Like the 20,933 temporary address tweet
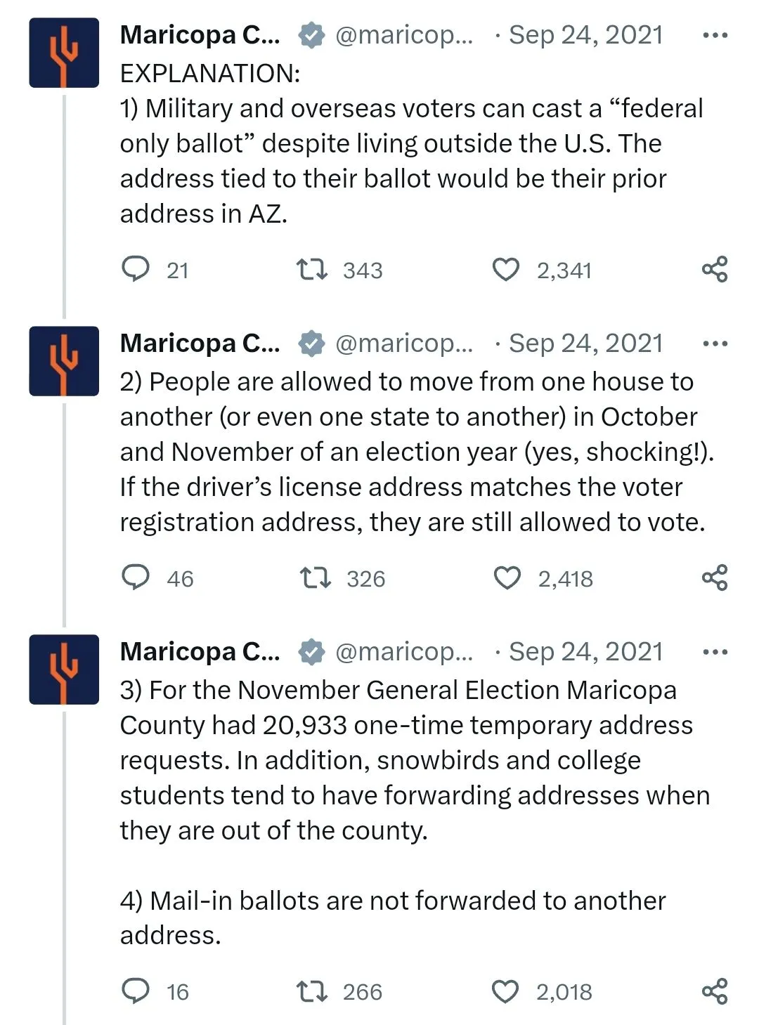Image resolution: width=759 pixels, height=1025 pixels. pos(505,991)
